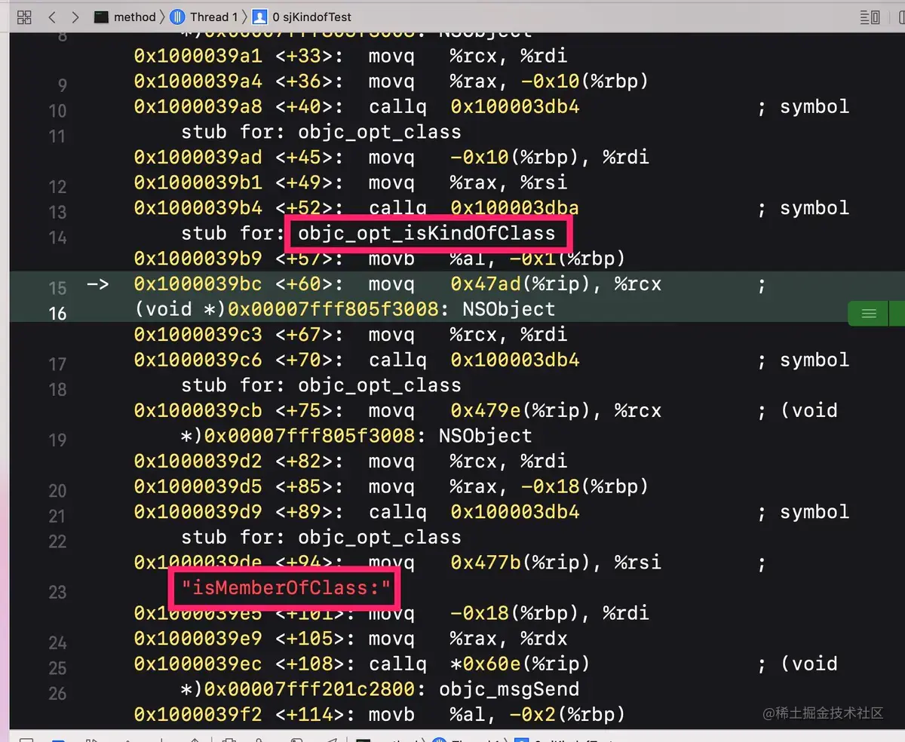Click operand 0x477b(%rip), %rsi
Image resolution: width=905 pixels, height=742 pixels.
coord(556,563)
